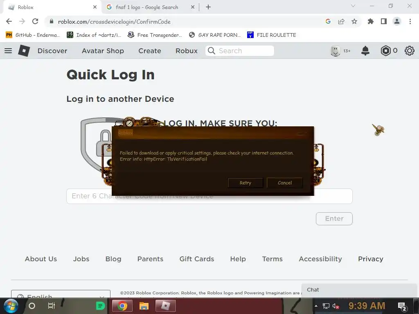Open the Privacy footer link

tap(371, 259)
